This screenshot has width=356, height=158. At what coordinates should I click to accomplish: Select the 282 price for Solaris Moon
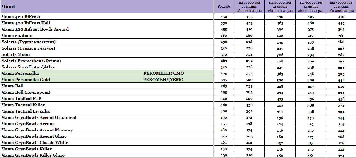pos(341,55)
